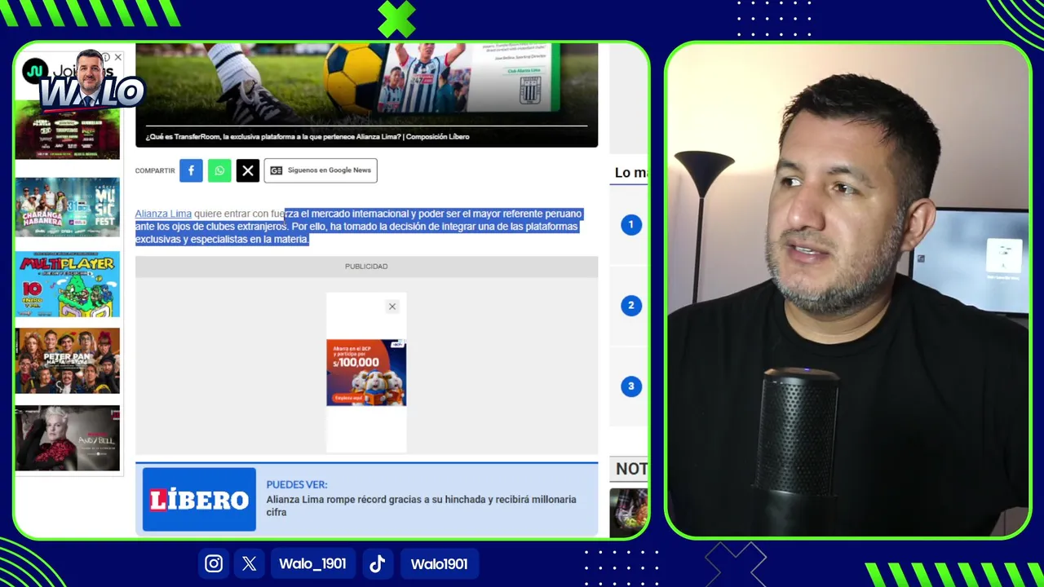
Task: Open the Peter Pan show ad
Action: tap(67, 361)
